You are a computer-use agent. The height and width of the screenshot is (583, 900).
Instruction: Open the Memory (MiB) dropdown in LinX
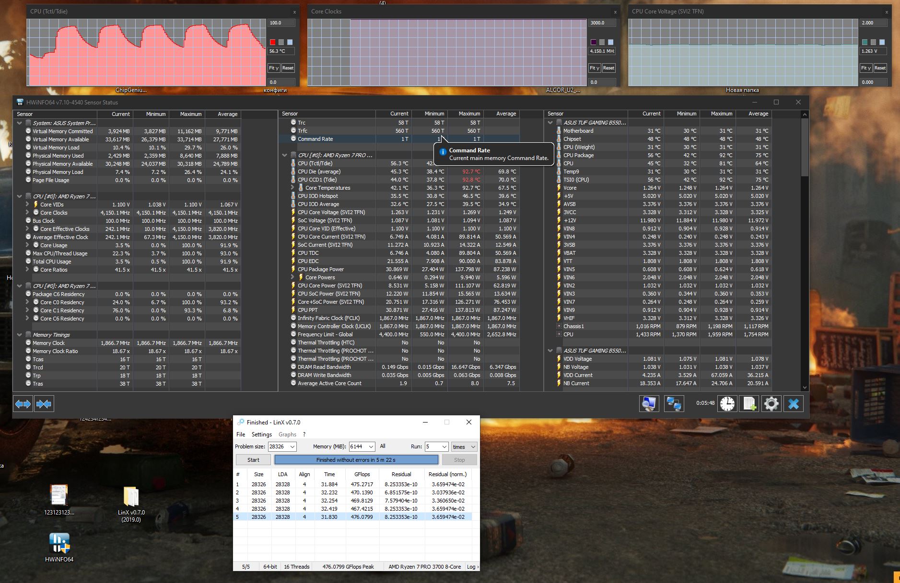(371, 446)
